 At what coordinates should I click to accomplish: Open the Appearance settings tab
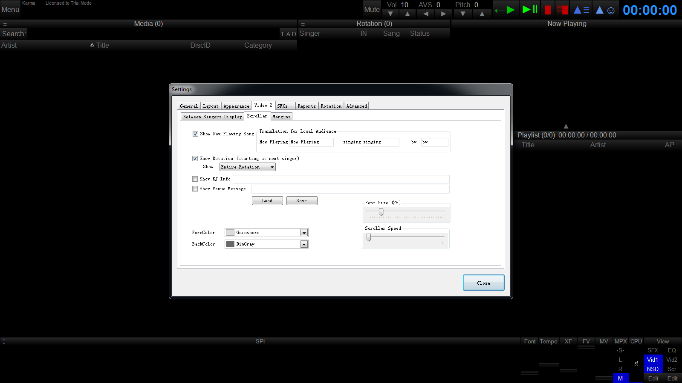(x=236, y=106)
